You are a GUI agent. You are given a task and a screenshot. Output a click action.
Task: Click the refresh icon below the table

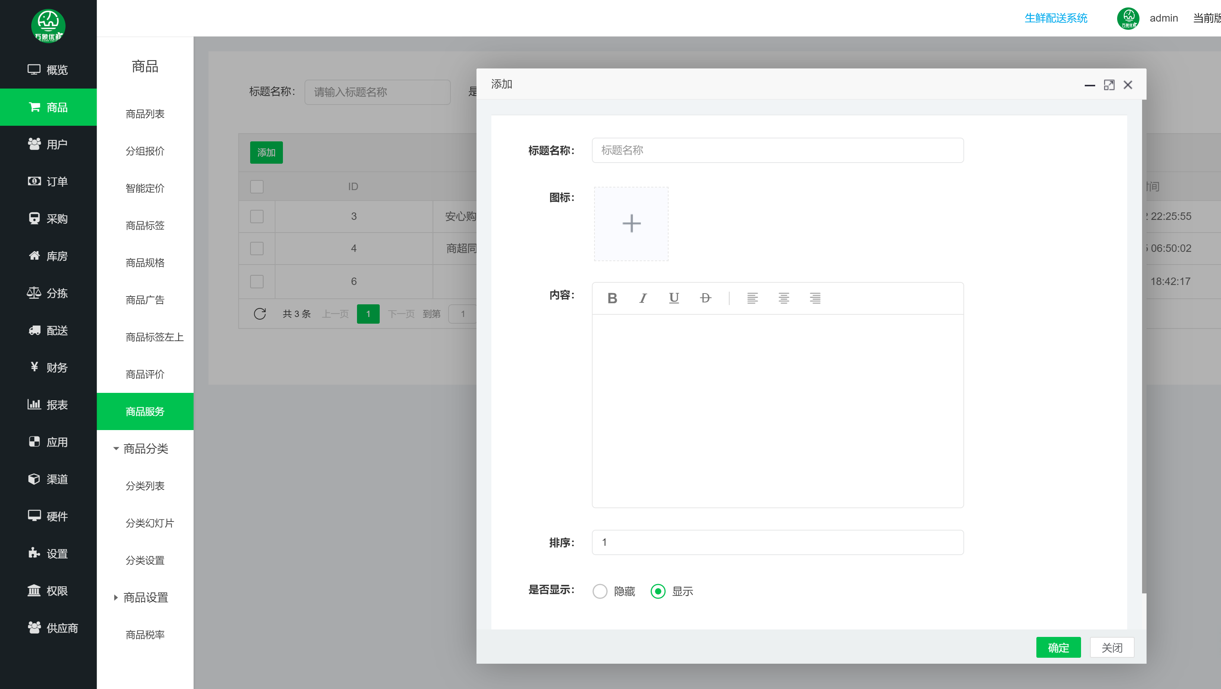tap(259, 313)
